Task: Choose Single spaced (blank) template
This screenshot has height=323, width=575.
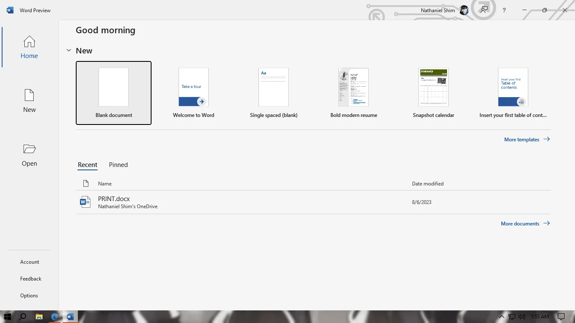Action: click(x=274, y=93)
